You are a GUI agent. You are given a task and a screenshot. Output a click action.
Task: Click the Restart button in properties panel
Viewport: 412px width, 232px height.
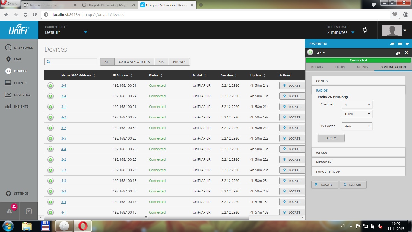click(353, 185)
